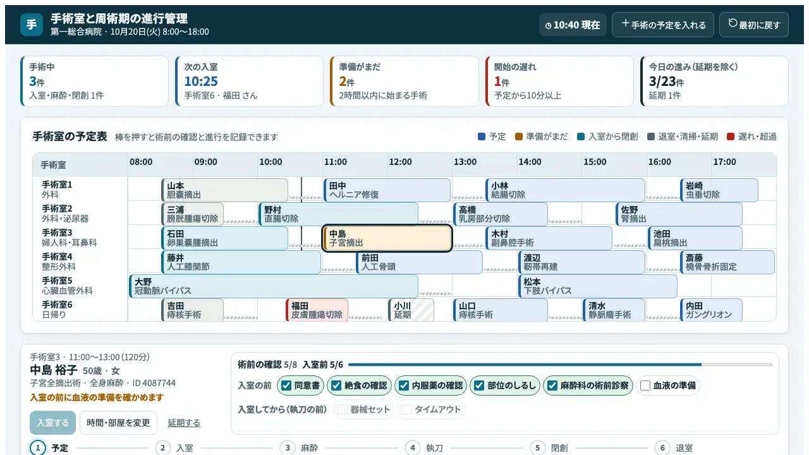Image resolution: width=809 pixels, height=455 pixels.
Task: Toggle 内服薬の確認 checkbox
Action: (x=404, y=385)
